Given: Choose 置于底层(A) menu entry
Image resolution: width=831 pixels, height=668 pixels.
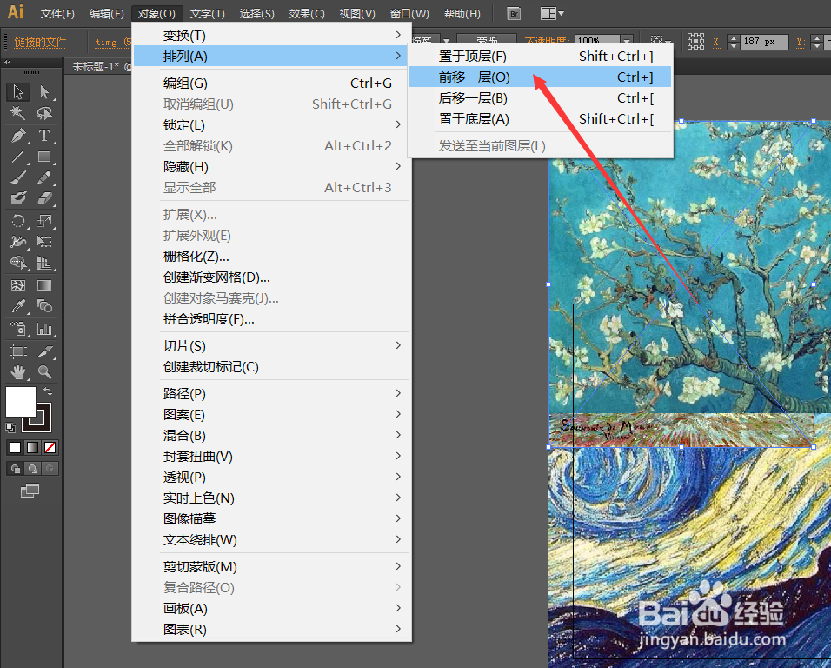Looking at the screenshot, I should [x=540, y=119].
